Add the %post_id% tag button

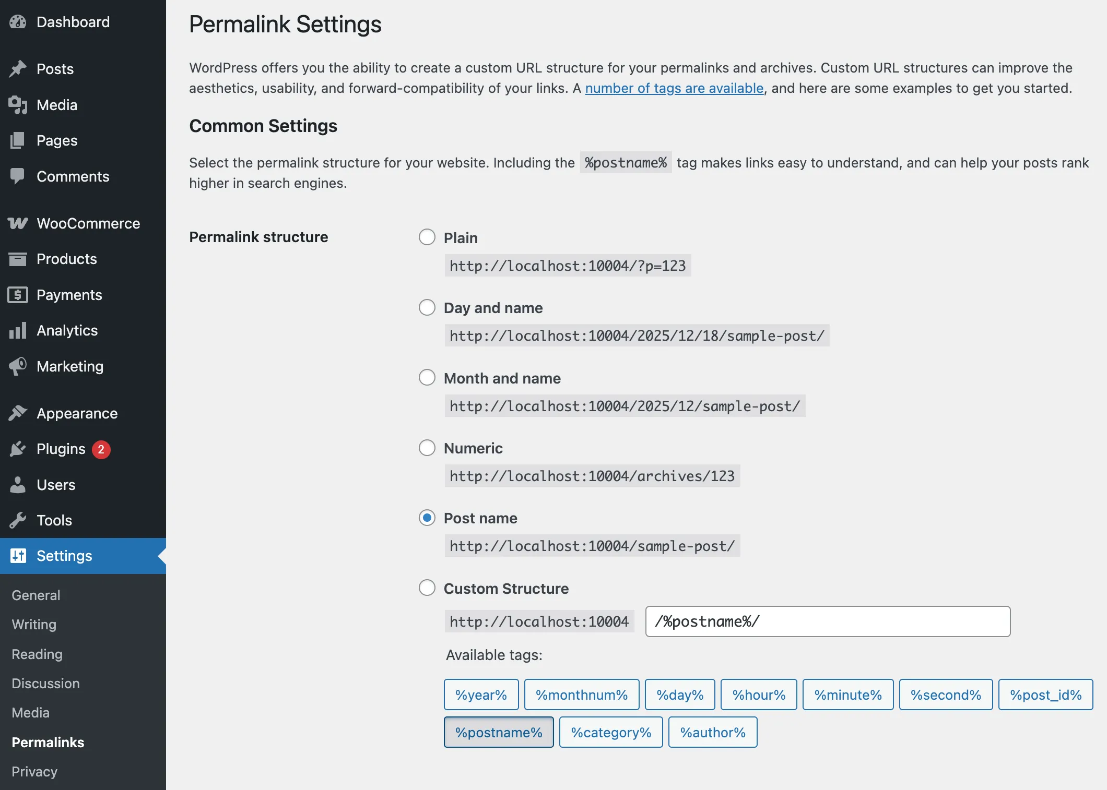(x=1045, y=695)
